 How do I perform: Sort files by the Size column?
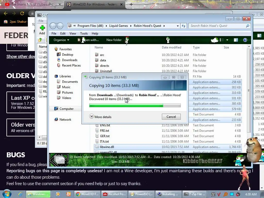click(x=226, y=47)
